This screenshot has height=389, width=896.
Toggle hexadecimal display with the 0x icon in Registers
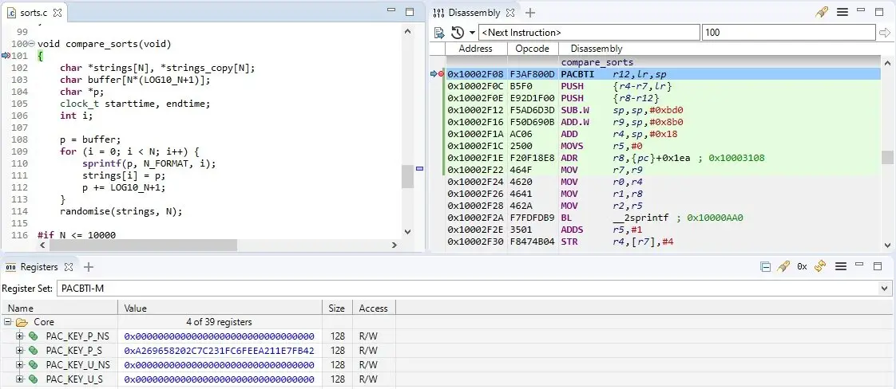pos(802,266)
